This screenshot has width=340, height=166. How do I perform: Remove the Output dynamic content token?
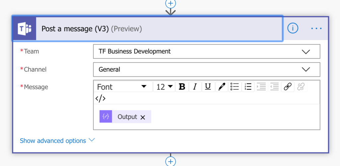point(143,117)
